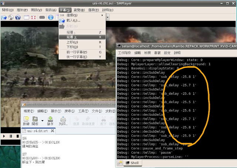Viewport: 237px width, 168px height.
Task: Expand the 選擇(S) submenu arrow
Action: click(x=102, y=15)
